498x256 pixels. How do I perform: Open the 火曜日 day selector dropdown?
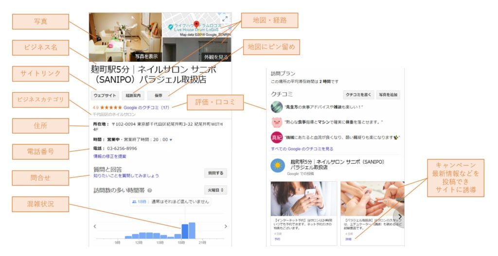215,190
